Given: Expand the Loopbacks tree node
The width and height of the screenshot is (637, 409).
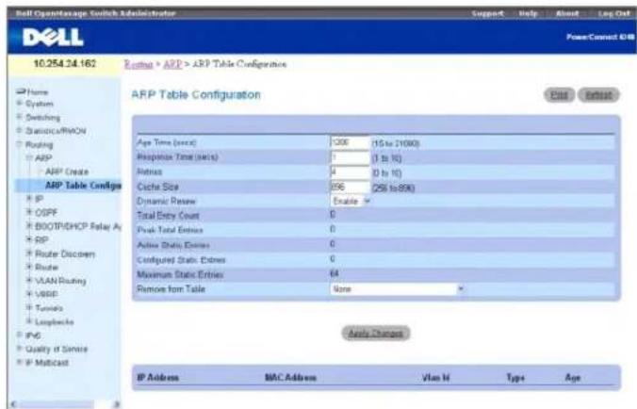Looking at the screenshot, I should (x=29, y=321).
